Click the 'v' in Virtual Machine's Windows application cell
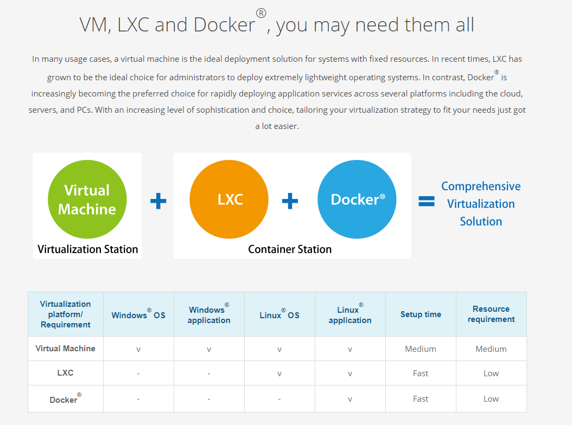Viewport: 572px width, 425px height. (x=209, y=350)
